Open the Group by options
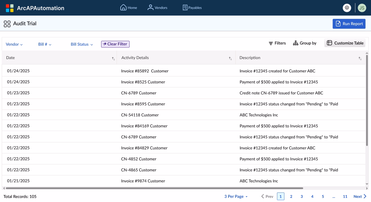The image size is (371, 202). pos(305,43)
